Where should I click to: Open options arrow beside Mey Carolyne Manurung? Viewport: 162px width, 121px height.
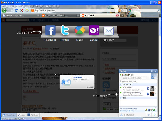(156, 94)
